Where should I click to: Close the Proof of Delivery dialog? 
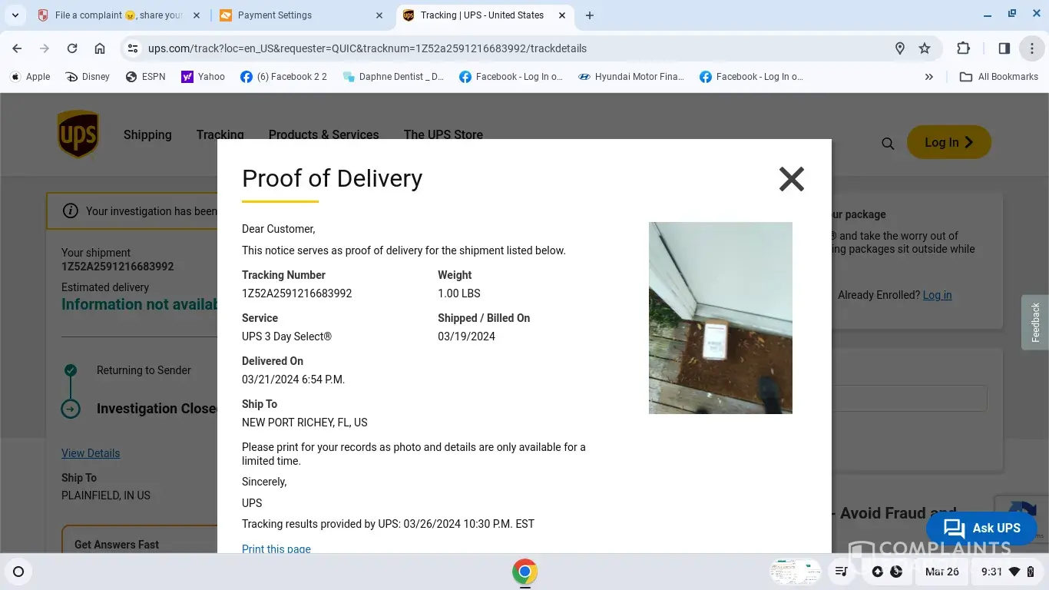[791, 179]
